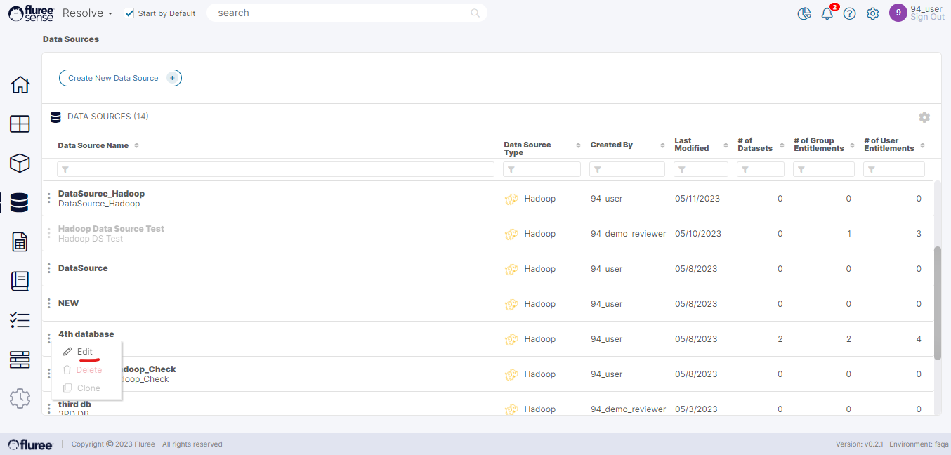The height and width of the screenshot is (455, 951).
Task: Click the checklist tasks sidebar icon
Action: (x=20, y=320)
